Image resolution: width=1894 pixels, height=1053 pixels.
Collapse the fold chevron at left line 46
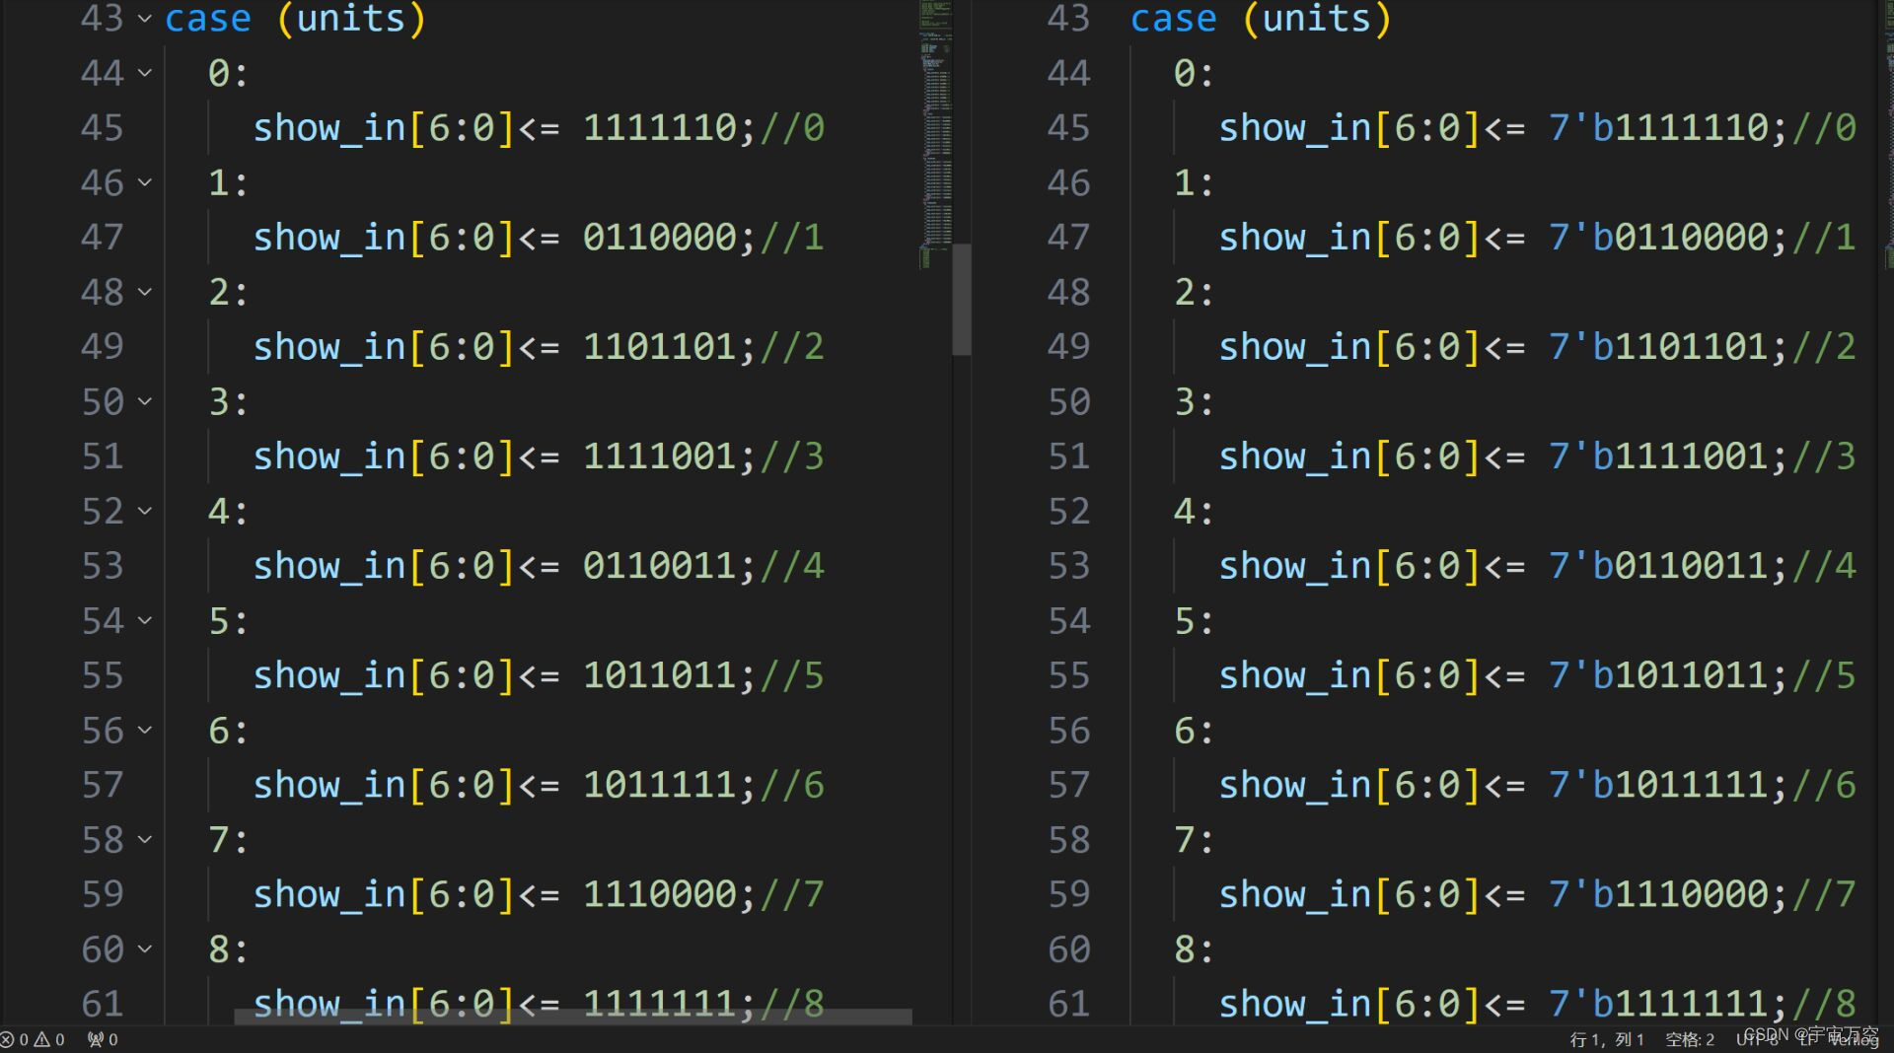point(145,181)
